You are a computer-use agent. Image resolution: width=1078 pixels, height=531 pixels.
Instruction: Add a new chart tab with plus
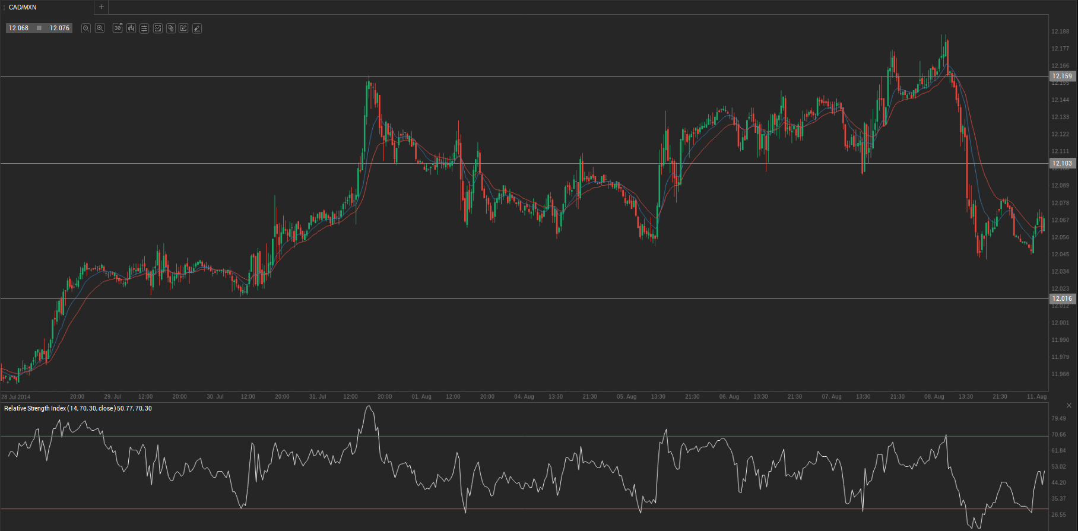click(102, 7)
